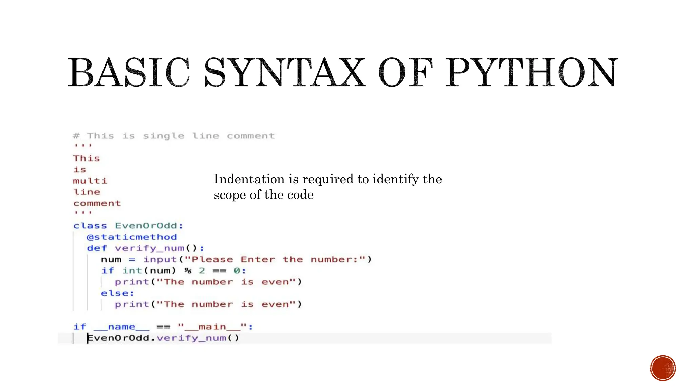
Task: Click the 'def verify_num():' line
Action: tap(145, 248)
